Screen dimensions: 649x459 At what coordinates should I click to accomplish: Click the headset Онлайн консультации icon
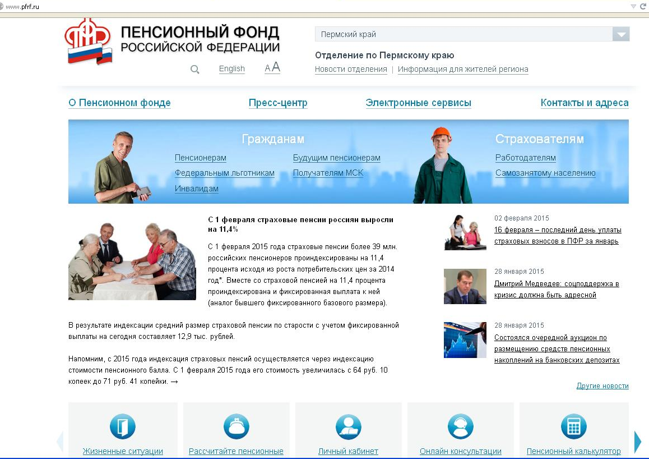[461, 426]
